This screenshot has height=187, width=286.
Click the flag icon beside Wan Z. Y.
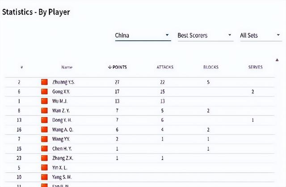pyautogui.click(x=44, y=110)
